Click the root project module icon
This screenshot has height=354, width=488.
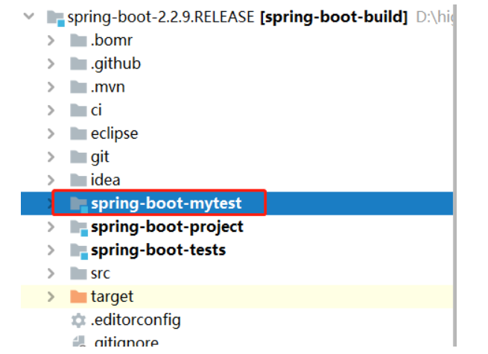coord(56,18)
